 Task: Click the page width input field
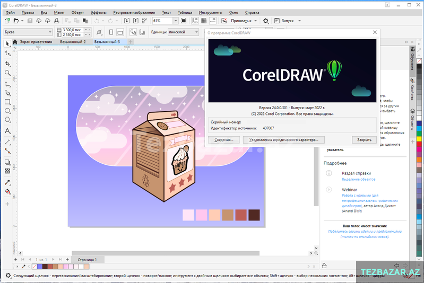pos(73,30)
